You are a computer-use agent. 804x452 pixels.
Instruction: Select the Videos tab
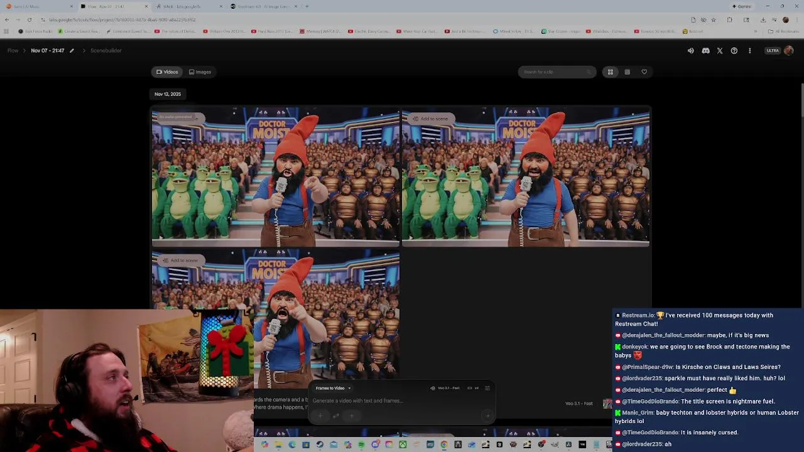(x=167, y=72)
